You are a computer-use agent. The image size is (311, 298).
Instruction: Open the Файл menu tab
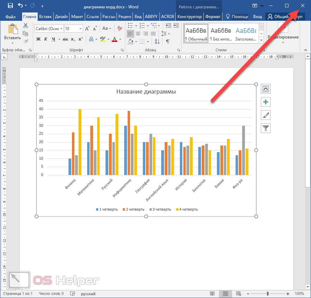point(11,16)
